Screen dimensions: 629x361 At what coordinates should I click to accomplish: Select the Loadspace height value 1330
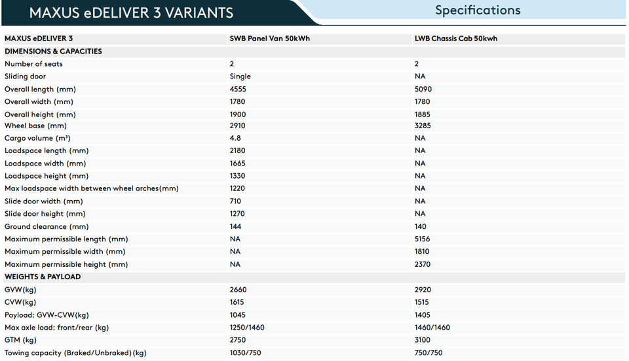pos(238,176)
